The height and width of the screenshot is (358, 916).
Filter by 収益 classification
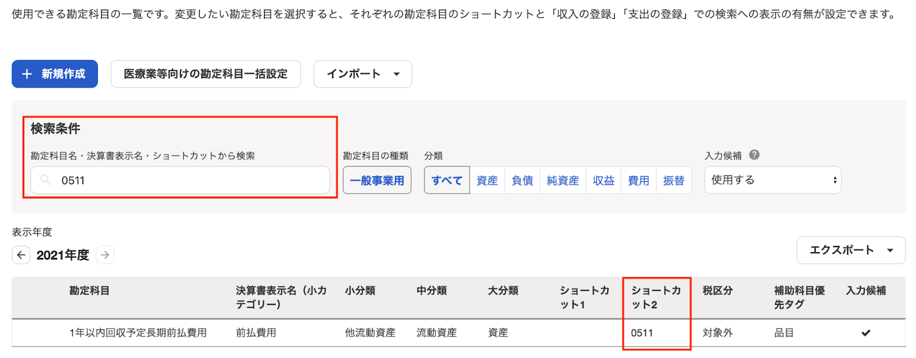click(x=603, y=180)
